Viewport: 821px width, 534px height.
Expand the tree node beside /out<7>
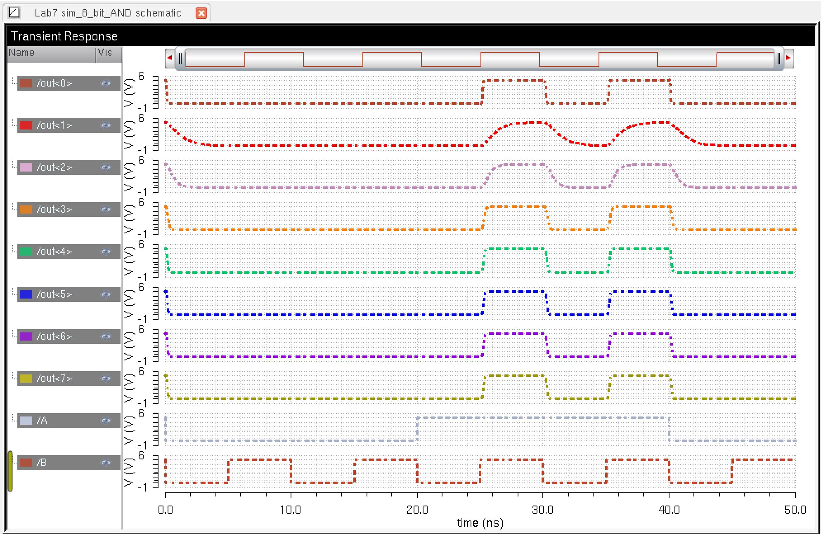pyautogui.click(x=14, y=375)
